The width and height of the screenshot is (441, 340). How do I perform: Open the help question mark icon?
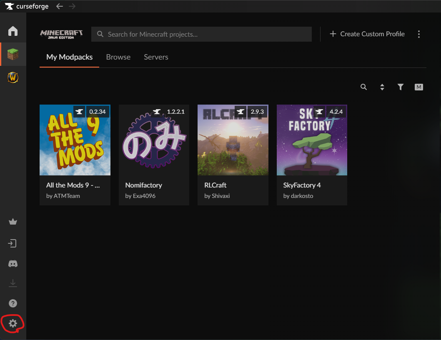[x=13, y=303]
